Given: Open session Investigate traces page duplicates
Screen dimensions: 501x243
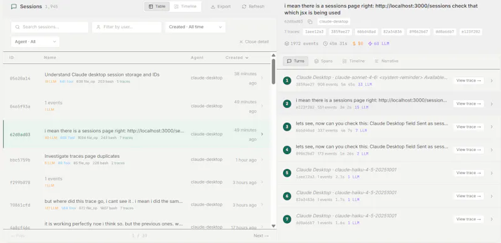Looking at the screenshot, I should (x=82, y=156).
